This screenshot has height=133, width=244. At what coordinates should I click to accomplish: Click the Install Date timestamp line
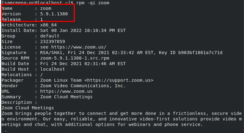[x=83, y=31]
